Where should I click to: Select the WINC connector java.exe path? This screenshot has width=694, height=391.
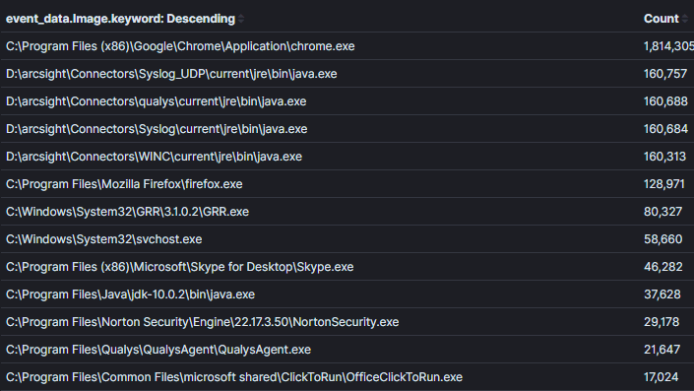click(154, 157)
